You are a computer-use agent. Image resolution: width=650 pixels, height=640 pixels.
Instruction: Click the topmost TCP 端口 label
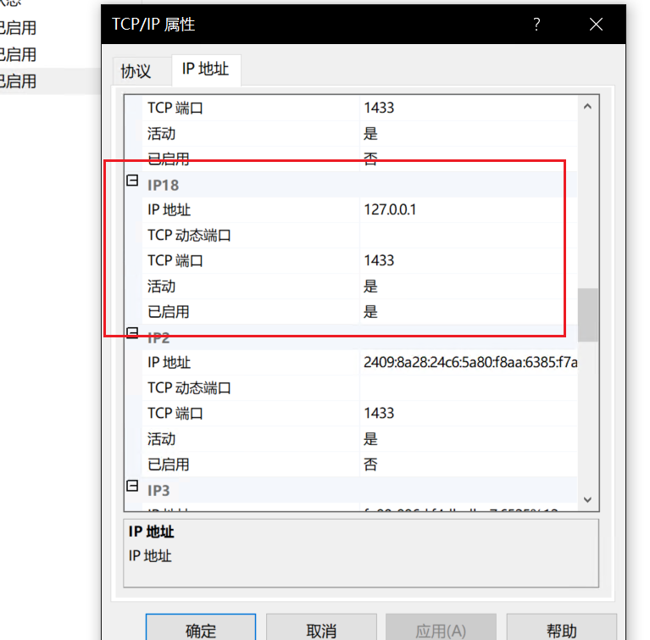[175, 108]
